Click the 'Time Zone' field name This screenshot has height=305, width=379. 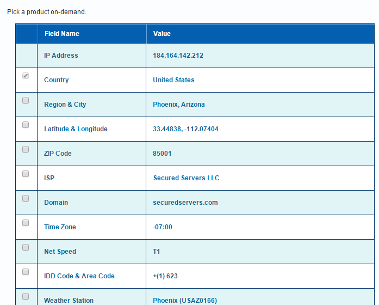pos(60,227)
